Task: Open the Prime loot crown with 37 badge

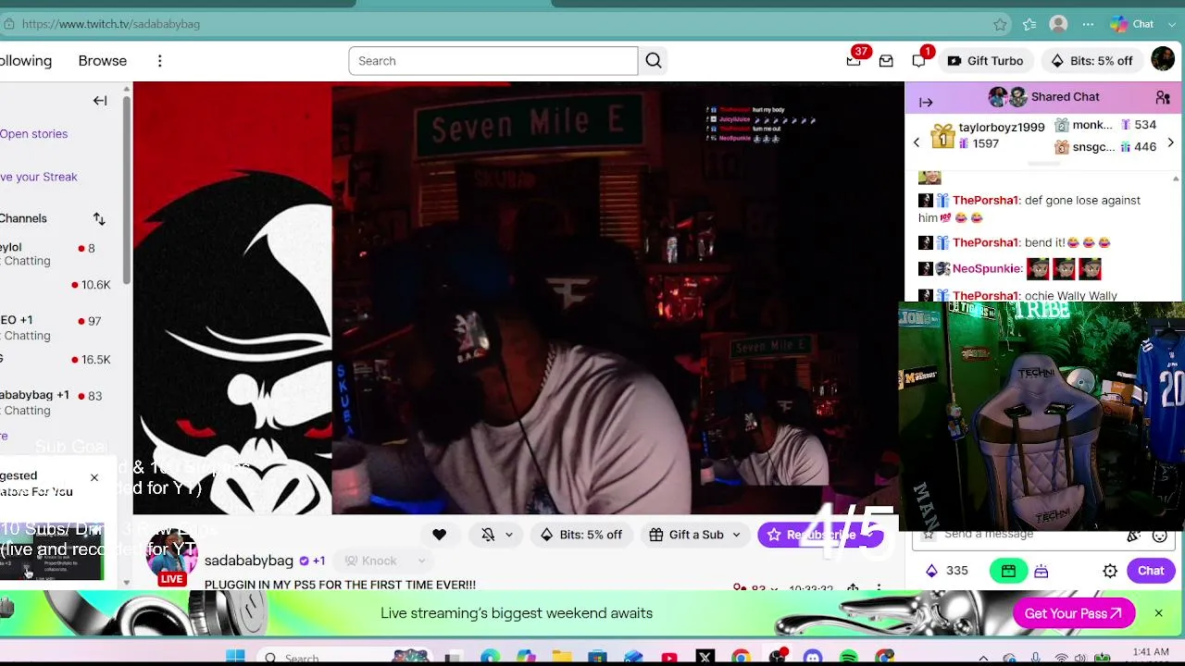Action: (854, 61)
